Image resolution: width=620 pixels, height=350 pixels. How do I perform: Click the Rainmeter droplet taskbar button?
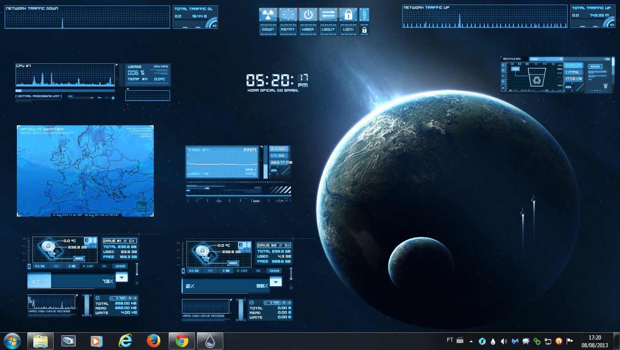click(210, 341)
